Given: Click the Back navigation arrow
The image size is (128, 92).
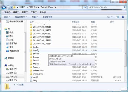Looking at the screenshot, I should pyautogui.click(x=4, y=8).
